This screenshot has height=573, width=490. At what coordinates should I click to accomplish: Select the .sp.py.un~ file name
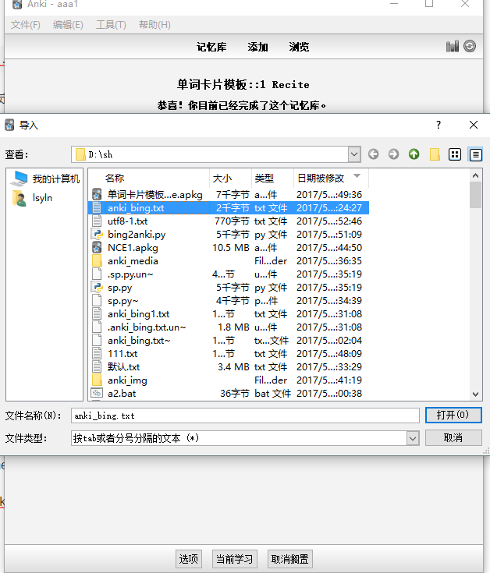point(130,274)
